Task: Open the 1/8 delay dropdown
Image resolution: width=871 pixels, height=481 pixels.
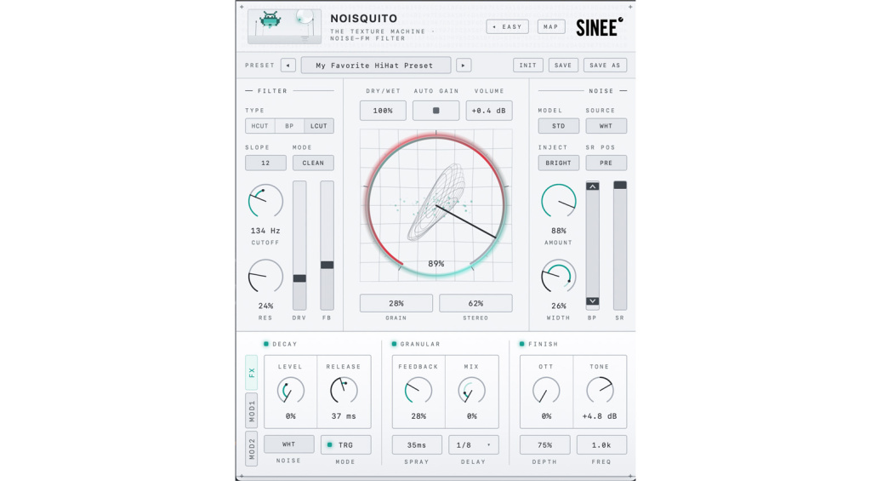Action: [473, 445]
